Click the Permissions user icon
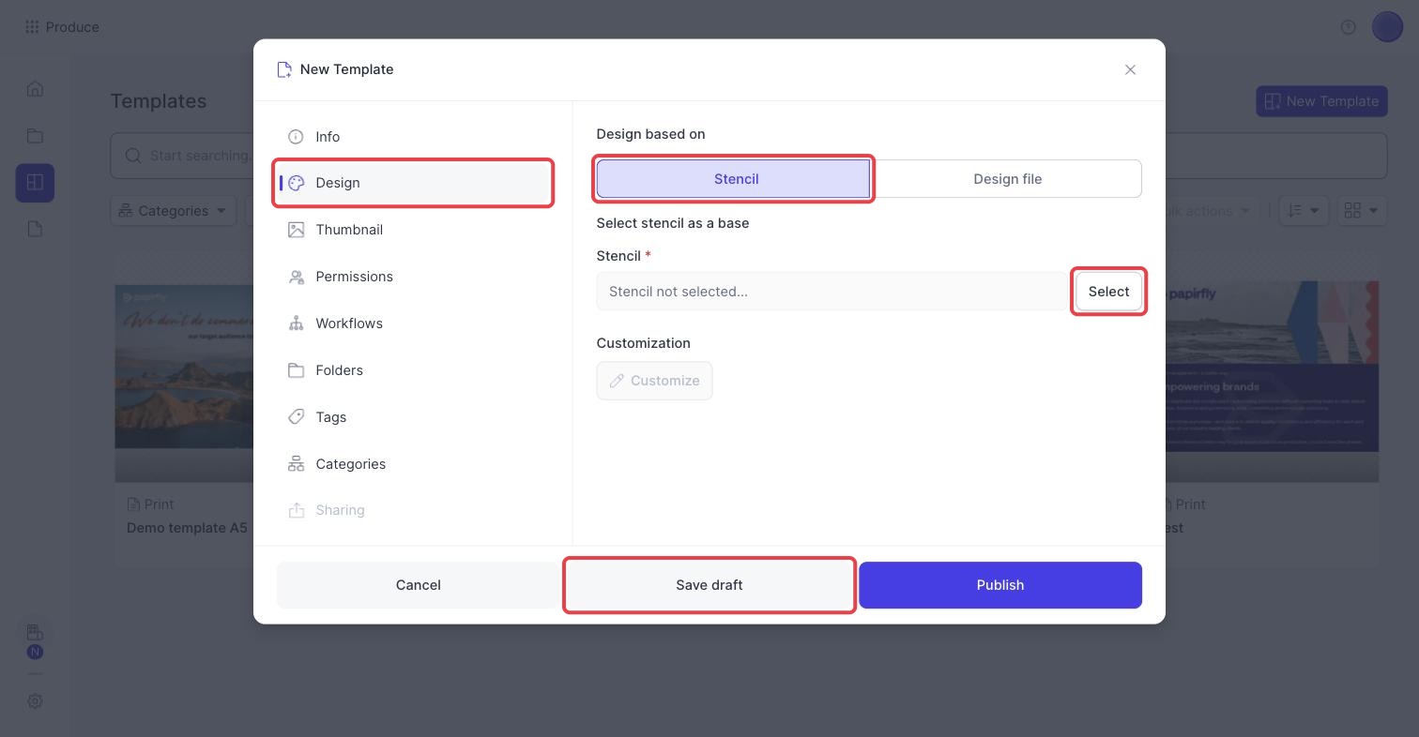The height and width of the screenshot is (737, 1419). 296,277
